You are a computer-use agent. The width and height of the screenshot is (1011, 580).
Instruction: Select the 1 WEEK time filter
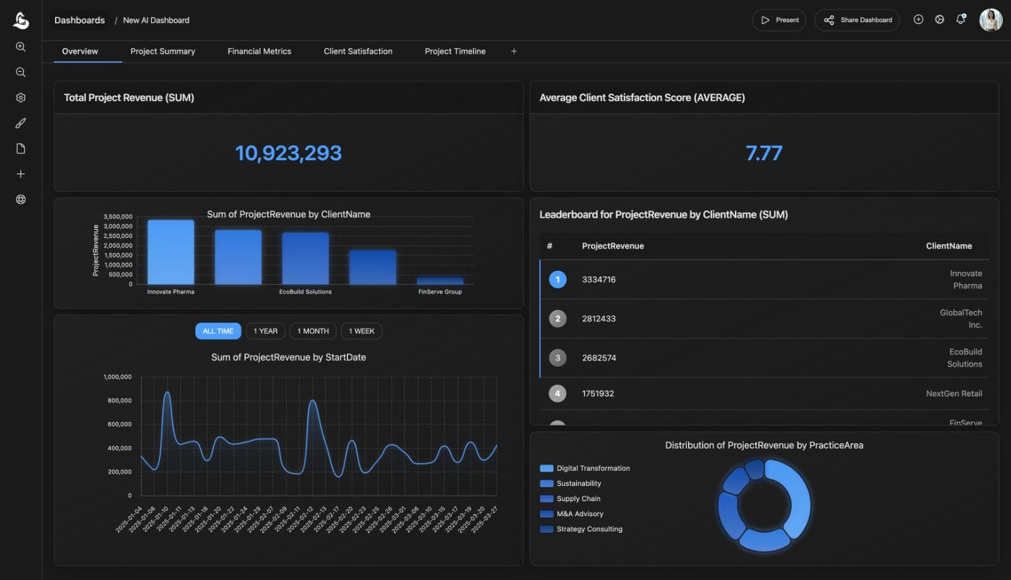click(361, 331)
